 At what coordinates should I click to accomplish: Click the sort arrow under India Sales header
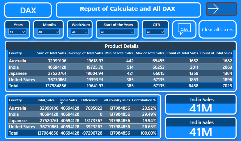(62, 103)
